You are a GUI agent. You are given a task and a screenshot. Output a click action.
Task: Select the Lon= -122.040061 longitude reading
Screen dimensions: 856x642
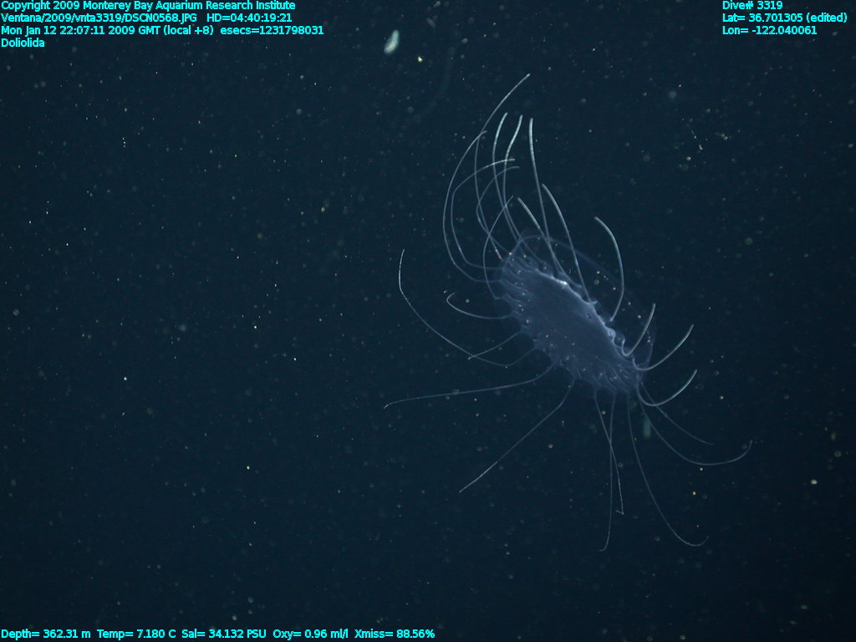click(769, 30)
